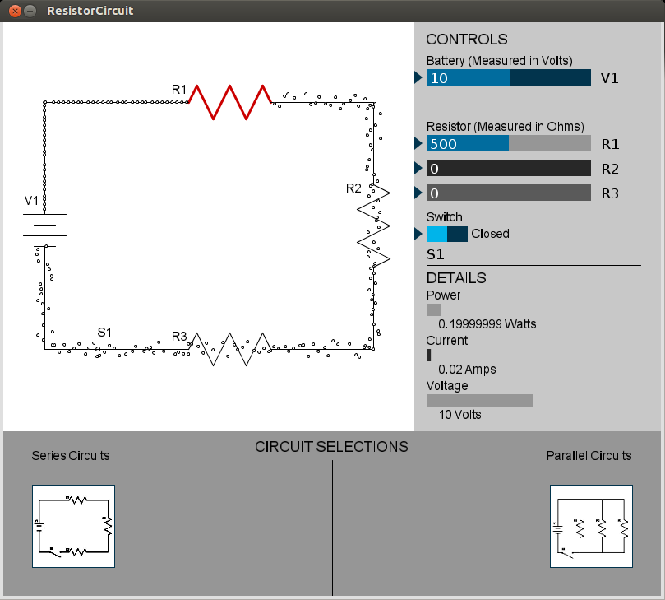Click the Resistor (Measured in Ohms) label

point(506,127)
